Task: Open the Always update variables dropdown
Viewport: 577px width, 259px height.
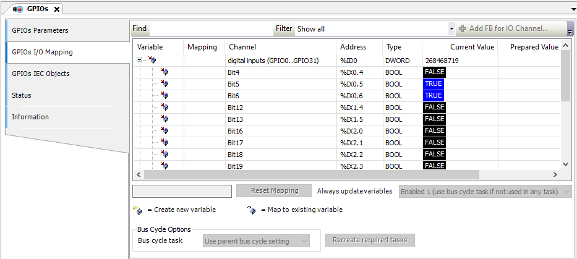Action: (x=485, y=192)
